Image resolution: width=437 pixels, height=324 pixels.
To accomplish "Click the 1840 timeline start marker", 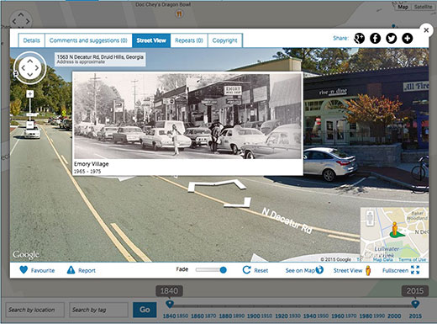I will click(170, 304).
